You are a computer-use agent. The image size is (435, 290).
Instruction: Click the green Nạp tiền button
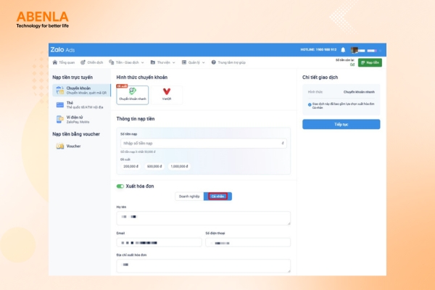point(370,63)
